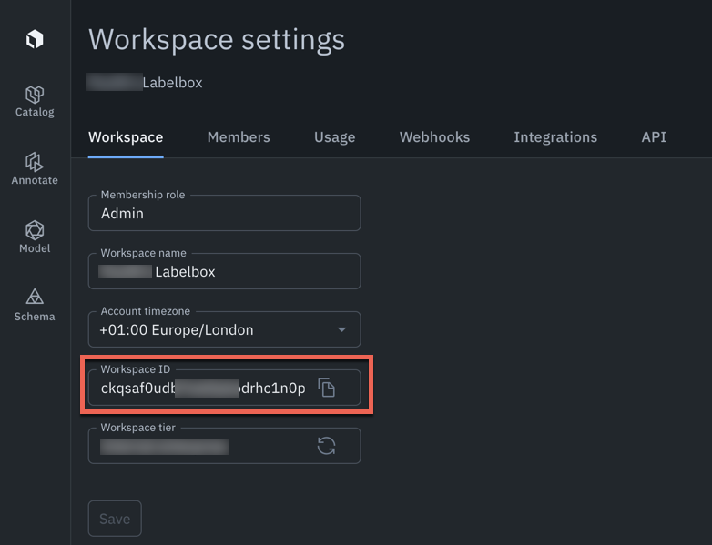Viewport: 712px width, 545px height.
Task: Click the Labelbox logo icon
Action: pyautogui.click(x=35, y=39)
